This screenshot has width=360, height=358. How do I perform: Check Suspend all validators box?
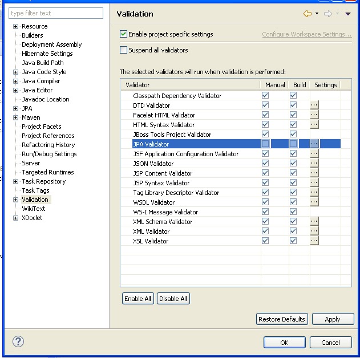coord(124,50)
